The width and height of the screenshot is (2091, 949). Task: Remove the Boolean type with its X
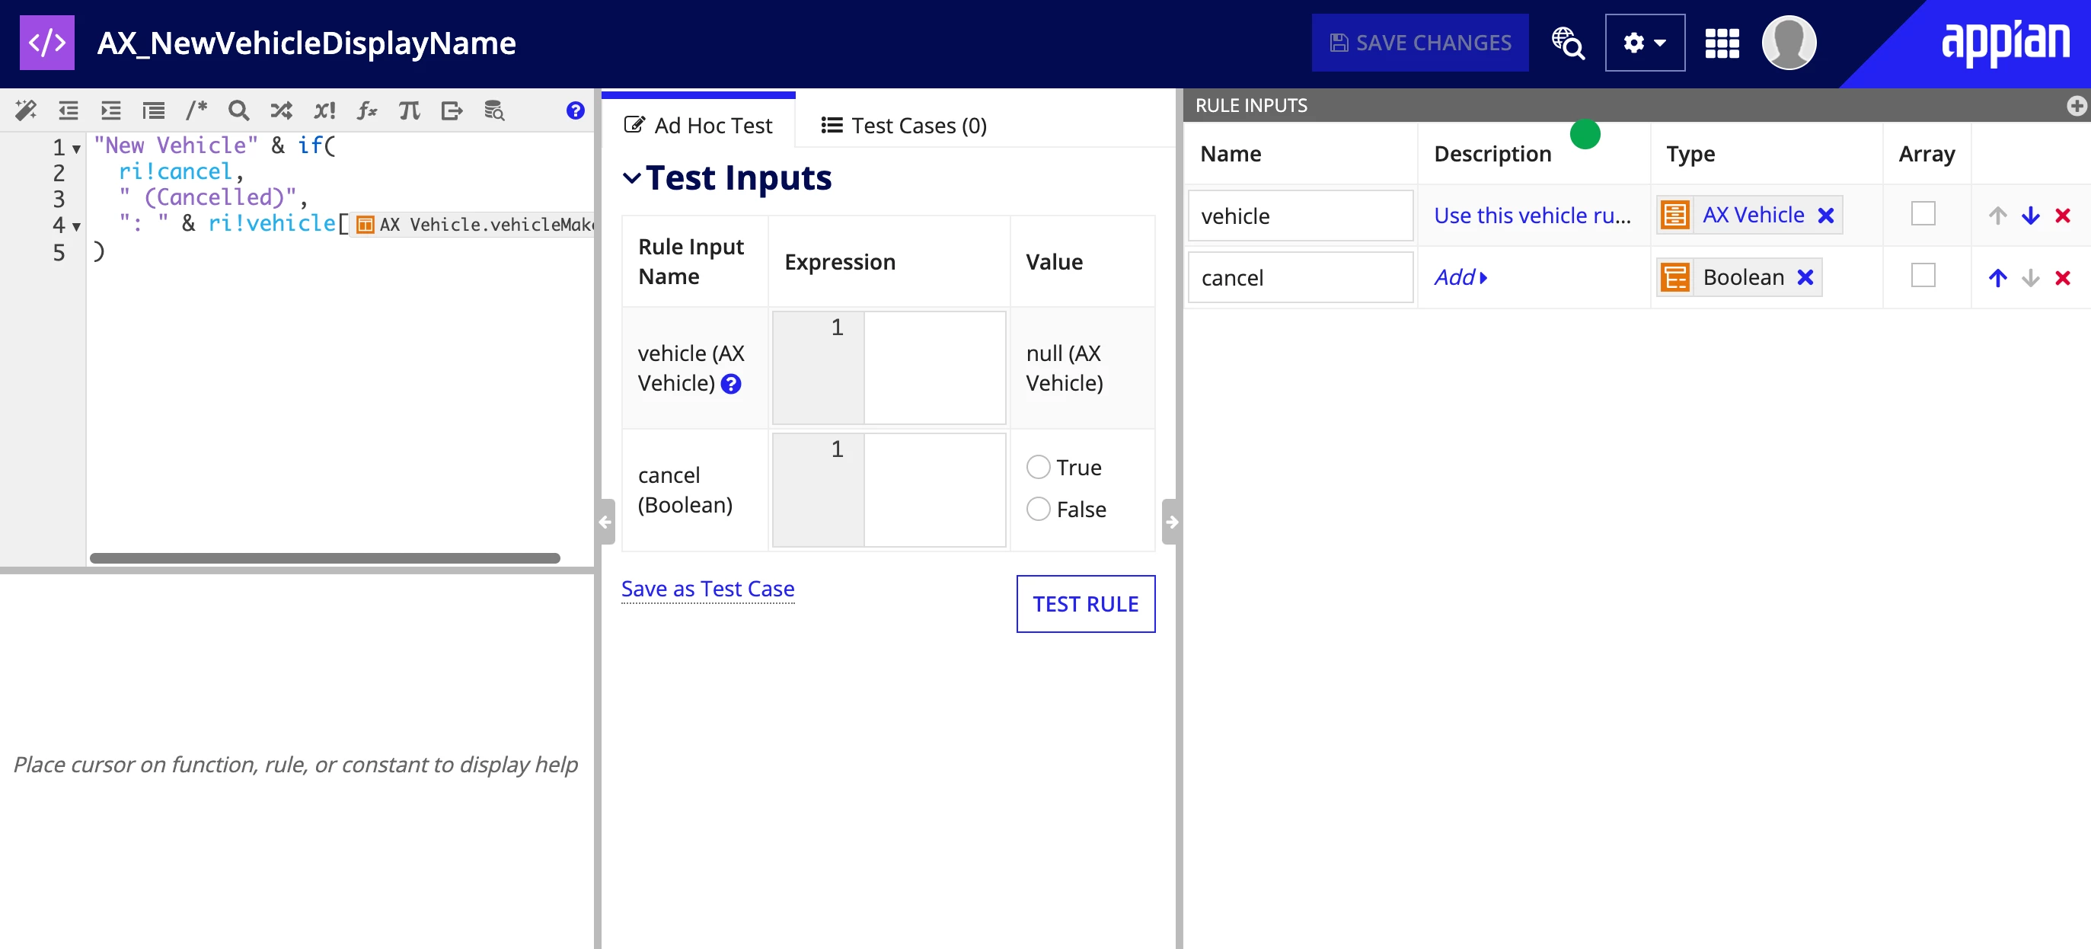click(1805, 278)
